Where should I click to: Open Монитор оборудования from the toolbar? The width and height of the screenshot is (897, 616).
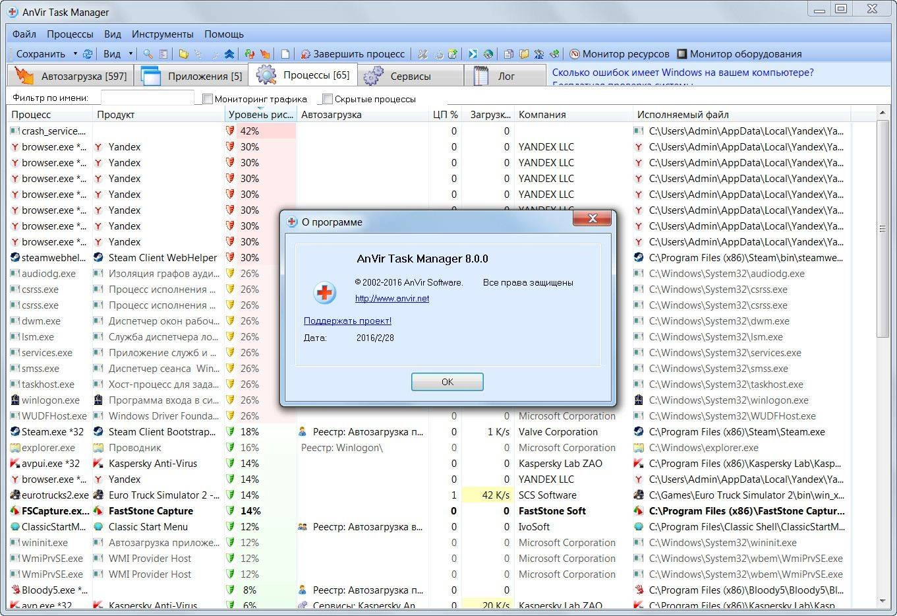coord(739,54)
